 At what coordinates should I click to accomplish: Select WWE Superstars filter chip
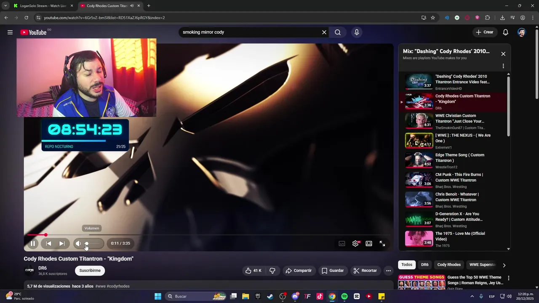pos(482,265)
